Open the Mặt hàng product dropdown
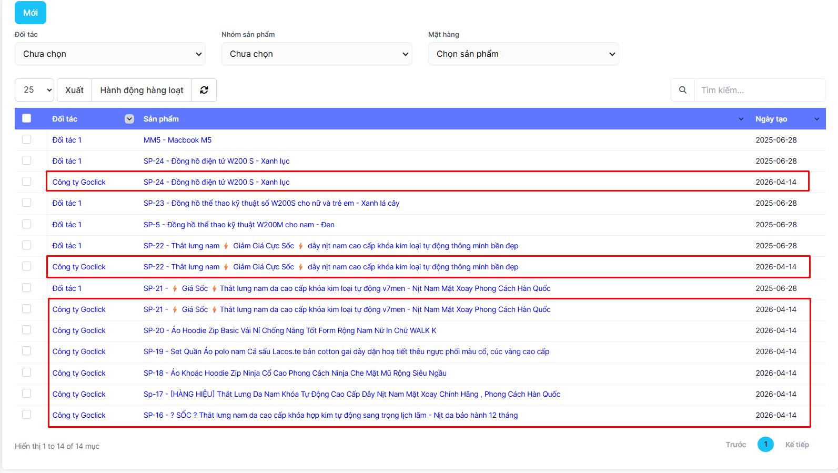The width and height of the screenshot is (838, 473). (523, 54)
